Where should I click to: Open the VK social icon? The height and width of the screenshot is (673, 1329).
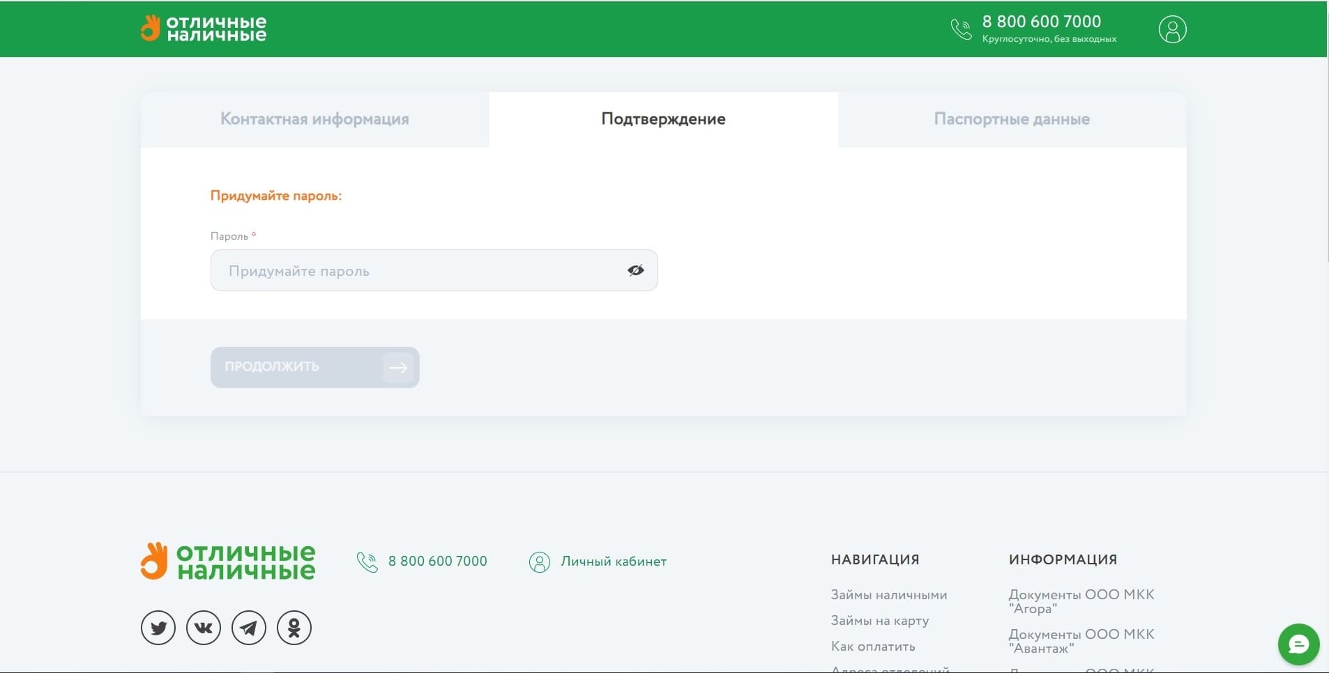[x=204, y=628]
